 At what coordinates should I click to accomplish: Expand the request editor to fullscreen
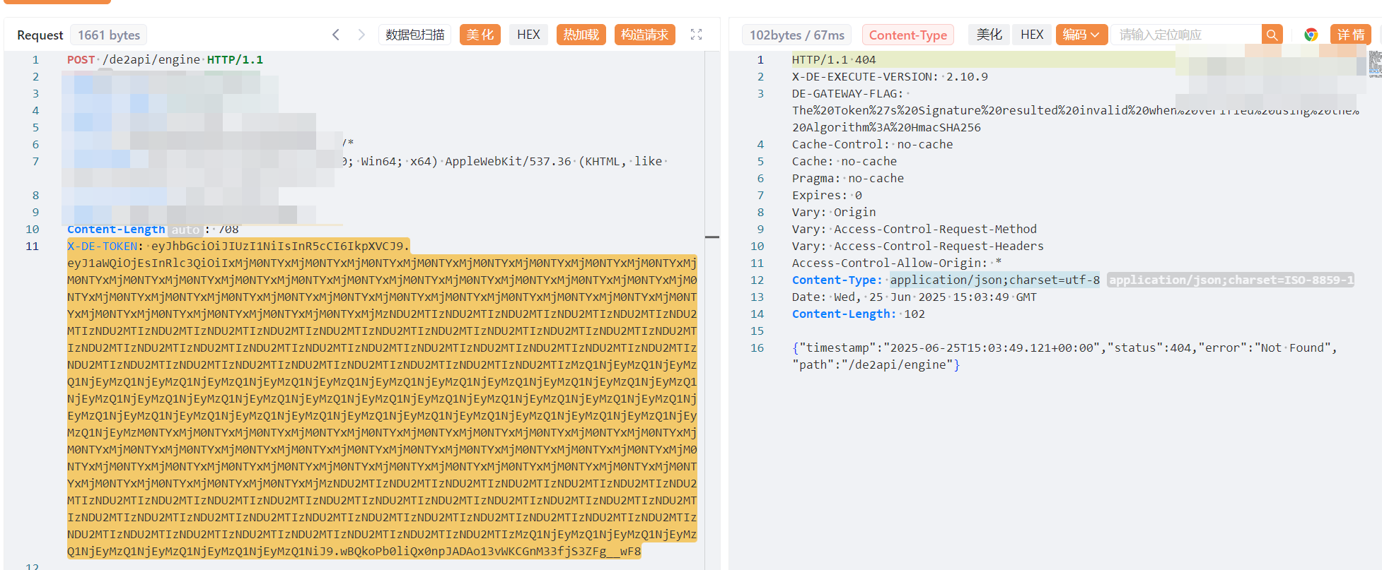[696, 35]
